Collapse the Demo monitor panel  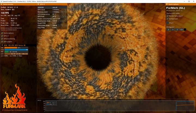(2, 5)
